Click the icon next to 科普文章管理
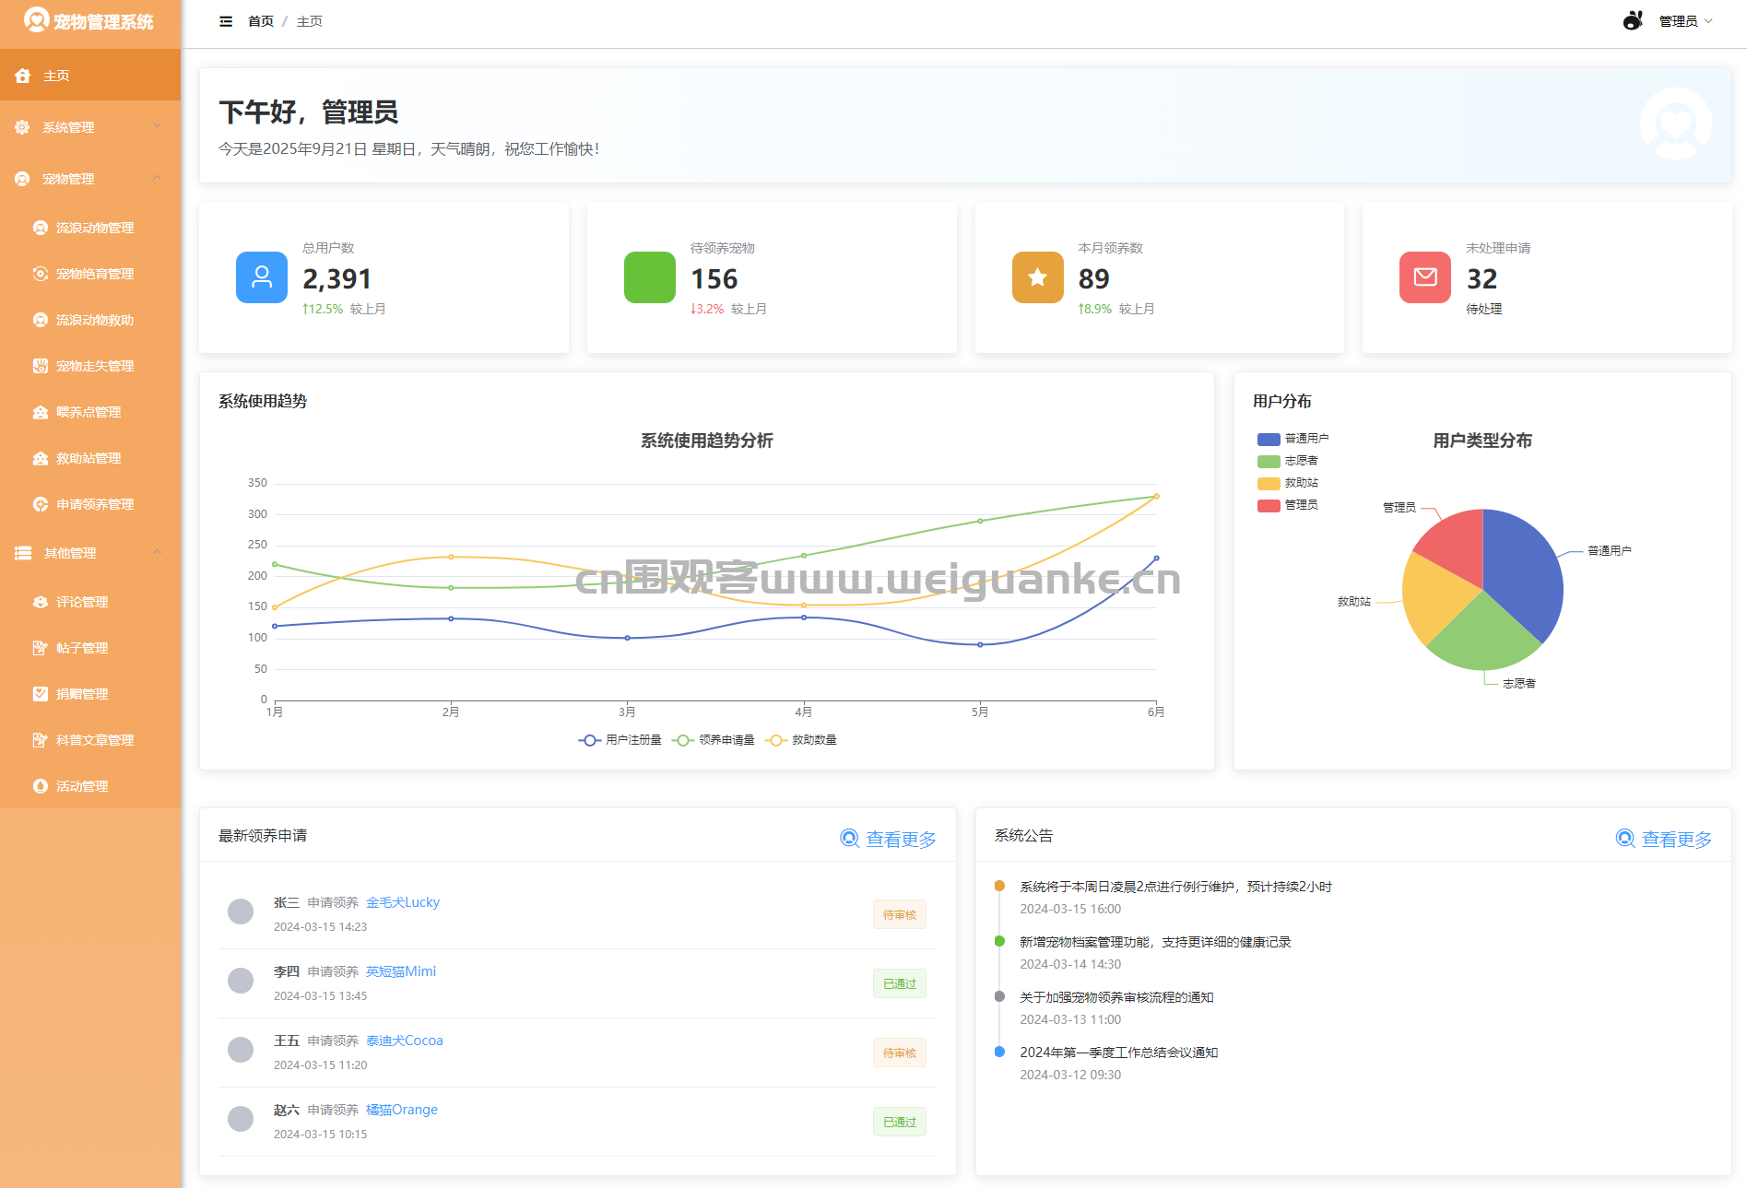Screen dimensions: 1747x1188 pyautogui.click(x=41, y=740)
